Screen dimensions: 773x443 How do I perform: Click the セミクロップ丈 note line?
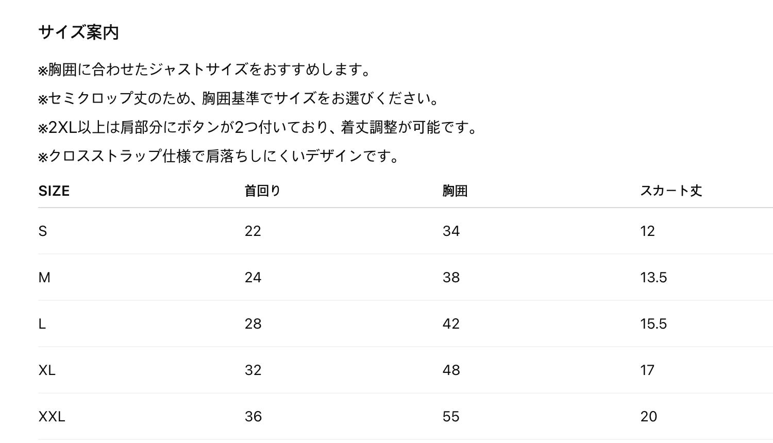239,98
